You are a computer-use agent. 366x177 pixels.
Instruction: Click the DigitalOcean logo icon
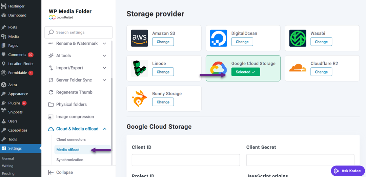[x=219, y=38]
